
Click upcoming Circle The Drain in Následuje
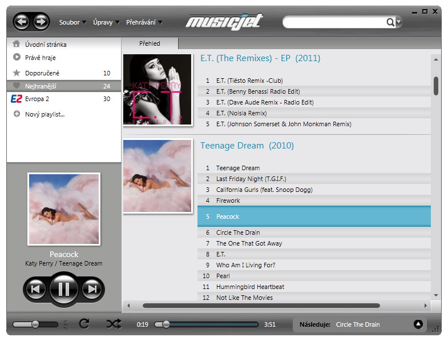358,324
